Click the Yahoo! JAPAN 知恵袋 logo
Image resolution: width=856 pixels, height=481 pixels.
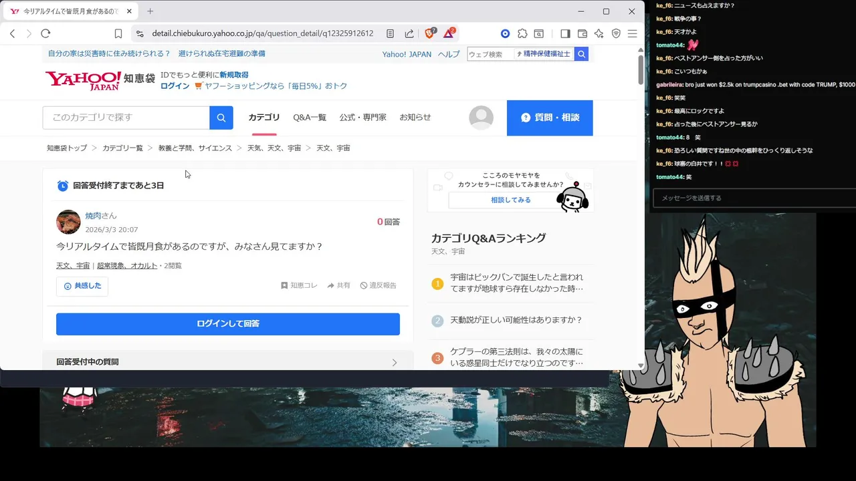click(100, 80)
